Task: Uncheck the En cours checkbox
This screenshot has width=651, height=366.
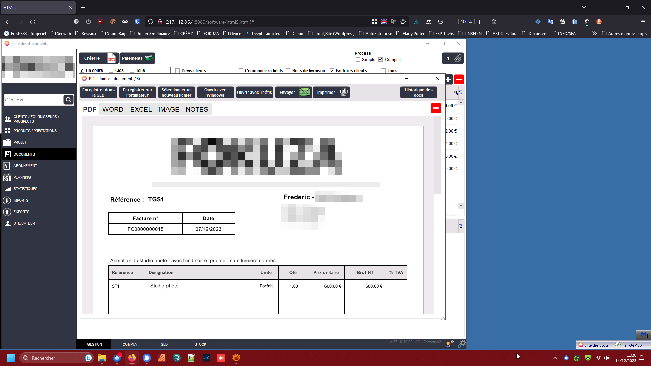Action: point(82,70)
